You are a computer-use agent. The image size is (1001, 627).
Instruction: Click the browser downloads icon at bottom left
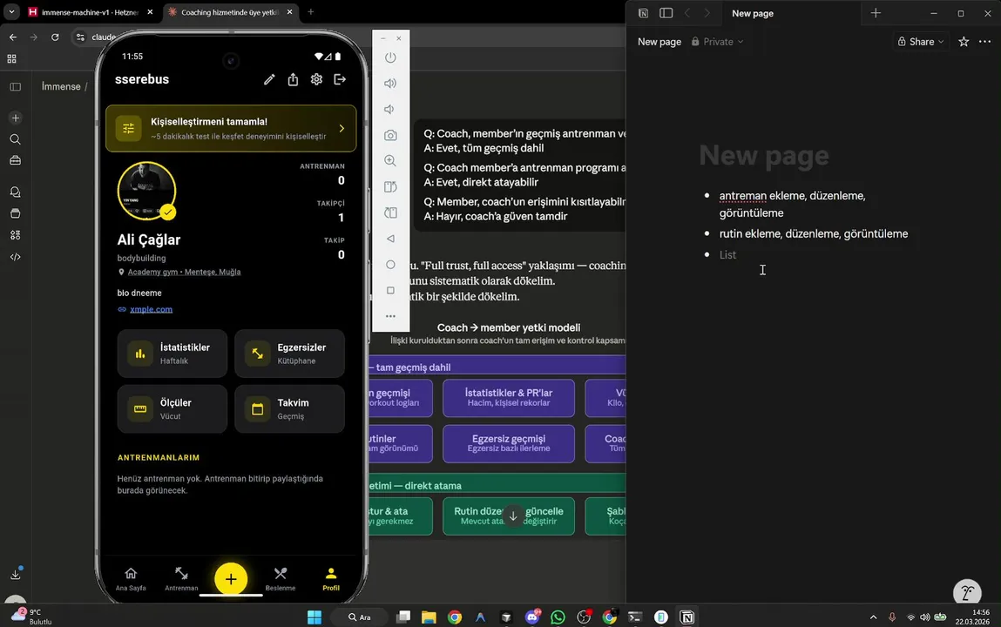16,574
